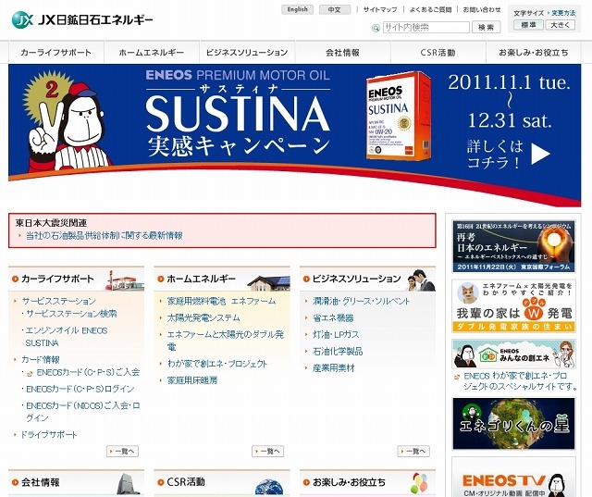
Task: Click the gas station icon in カーライフサポート header
Action: click(125, 280)
